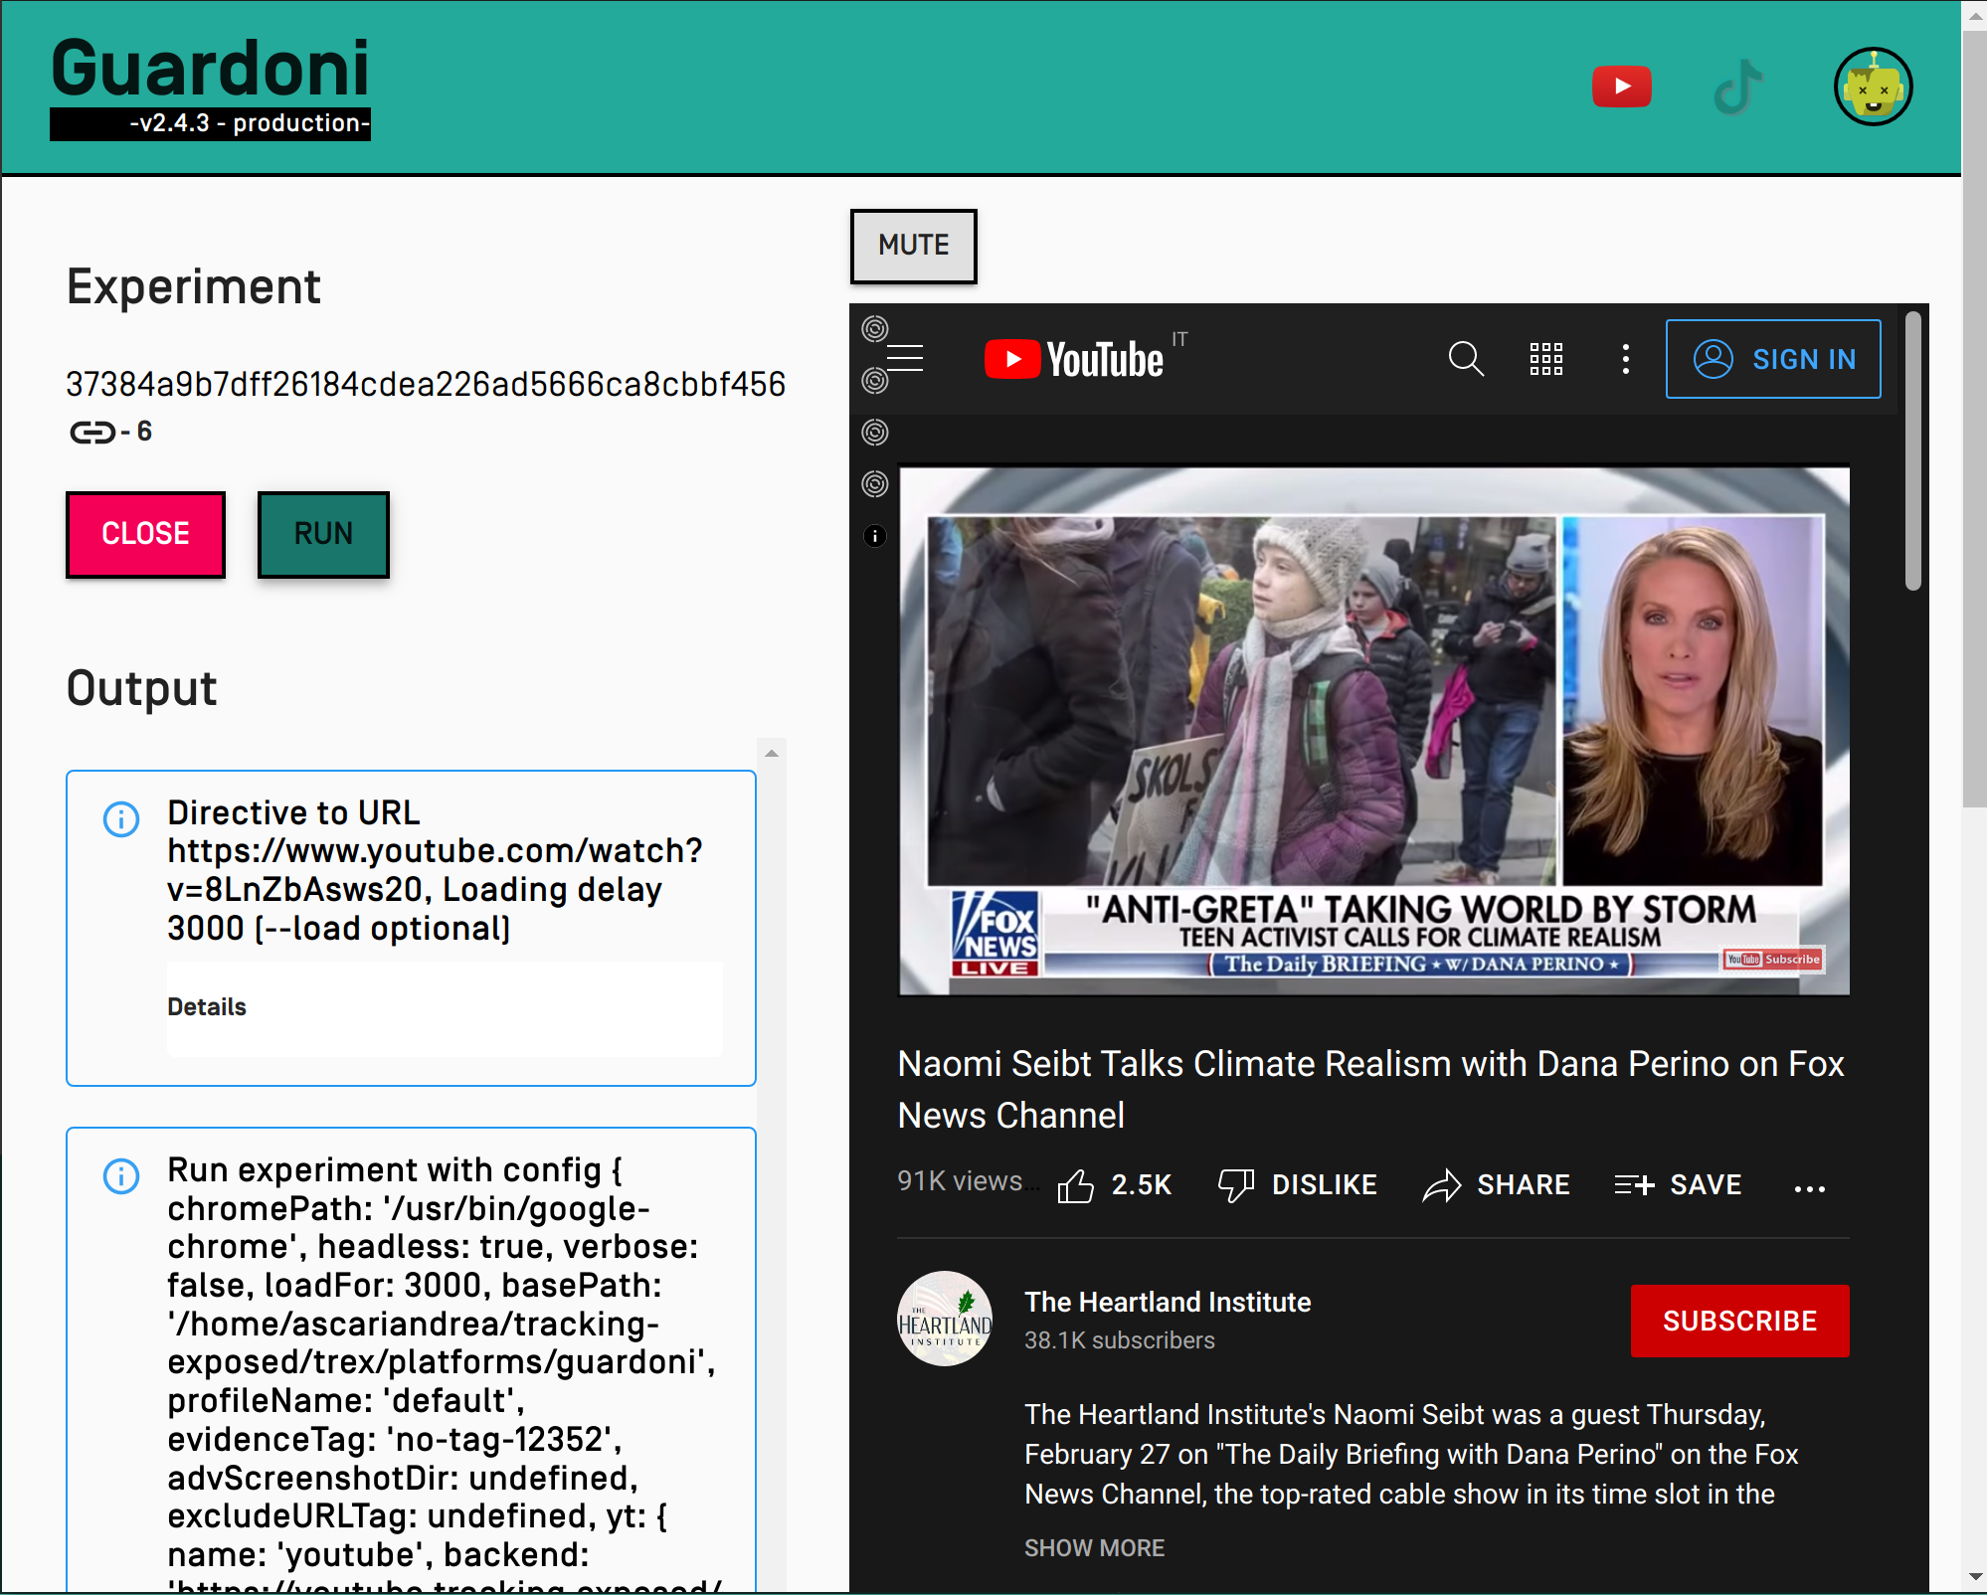
Task: Click the SIGN IN button
Action: [x=1773, y=359]
